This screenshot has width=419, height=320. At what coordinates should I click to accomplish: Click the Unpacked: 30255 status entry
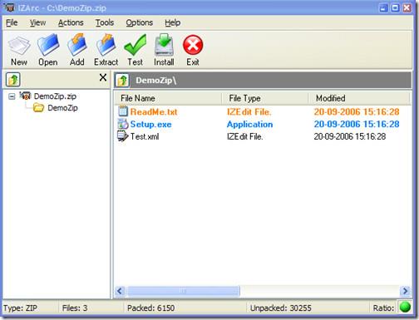click(x=280, y=308)
